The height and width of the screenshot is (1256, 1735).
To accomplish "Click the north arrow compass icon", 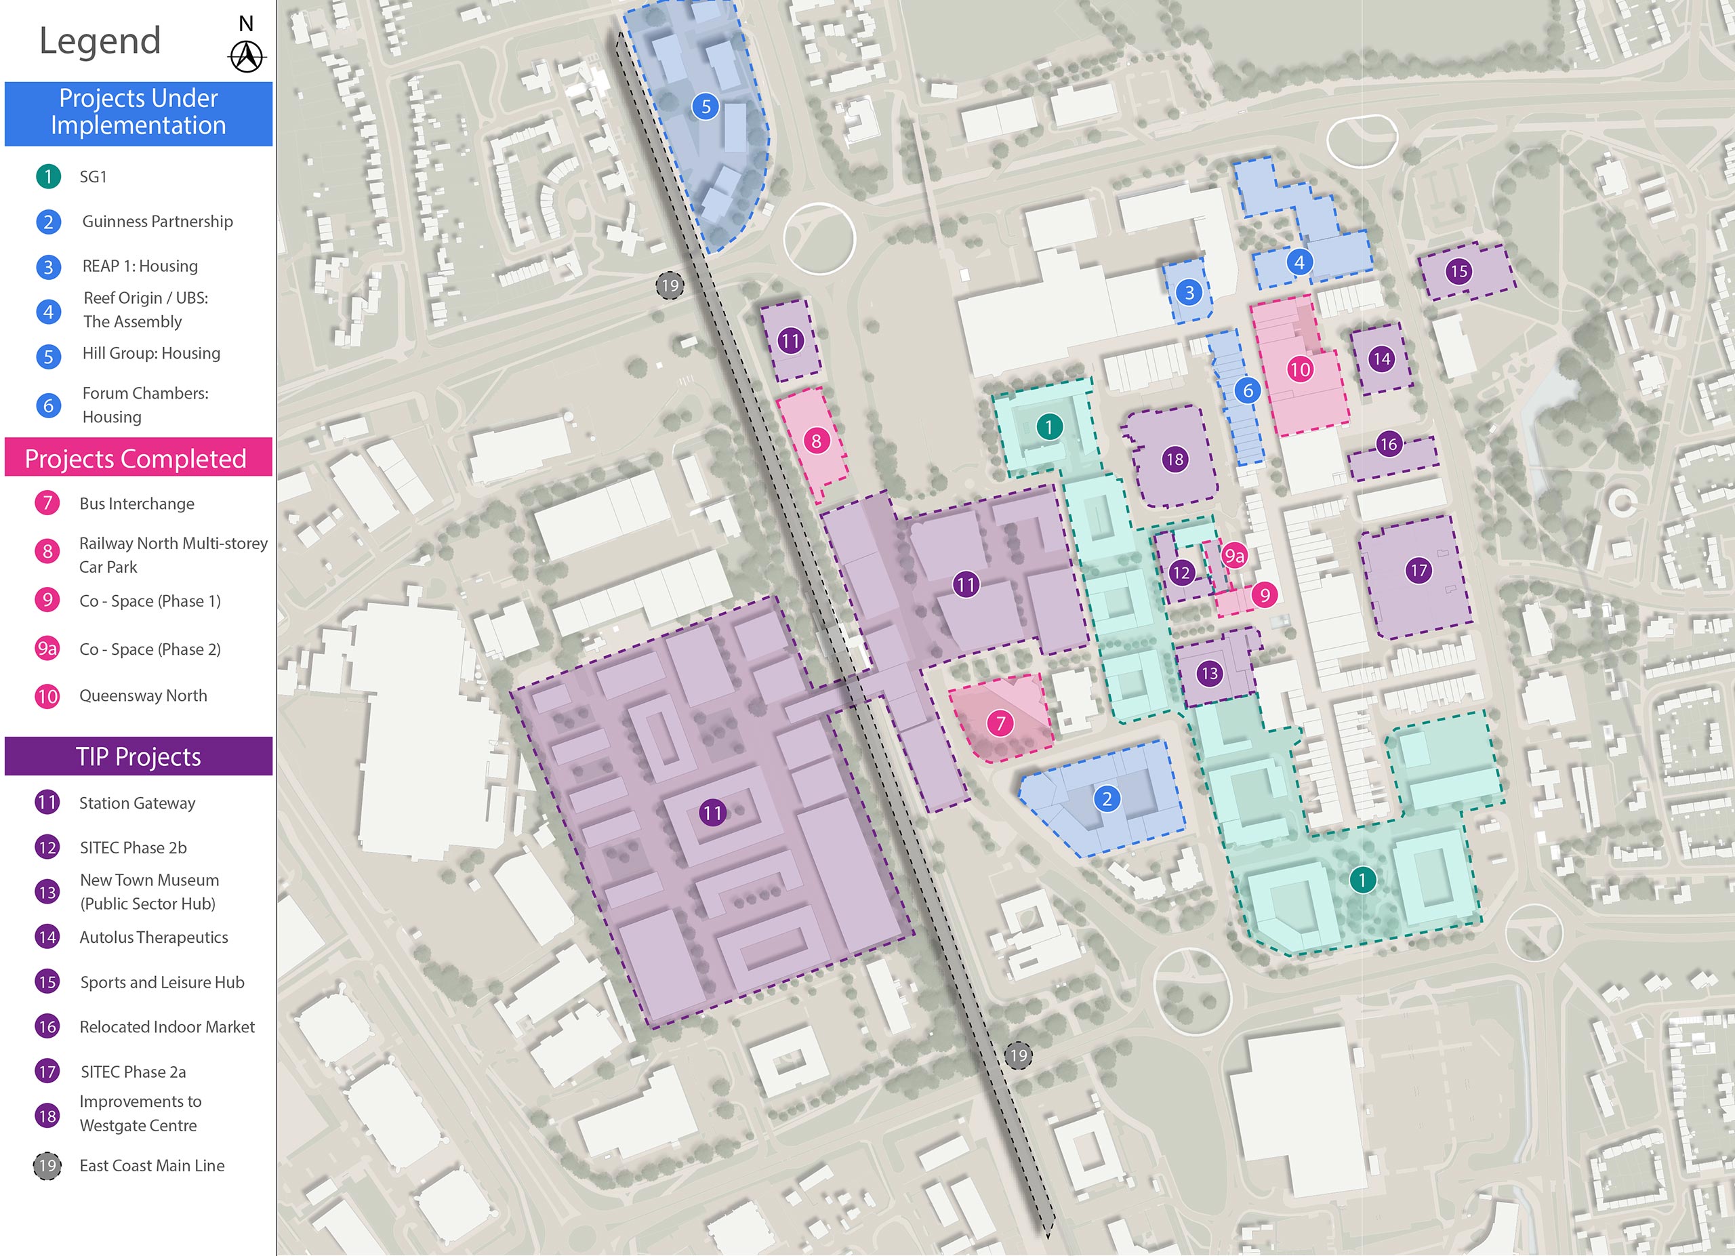I will 246,54.
